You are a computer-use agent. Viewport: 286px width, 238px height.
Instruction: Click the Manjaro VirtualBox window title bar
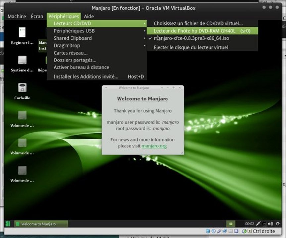pyautogui.click(x=143, y=8)
